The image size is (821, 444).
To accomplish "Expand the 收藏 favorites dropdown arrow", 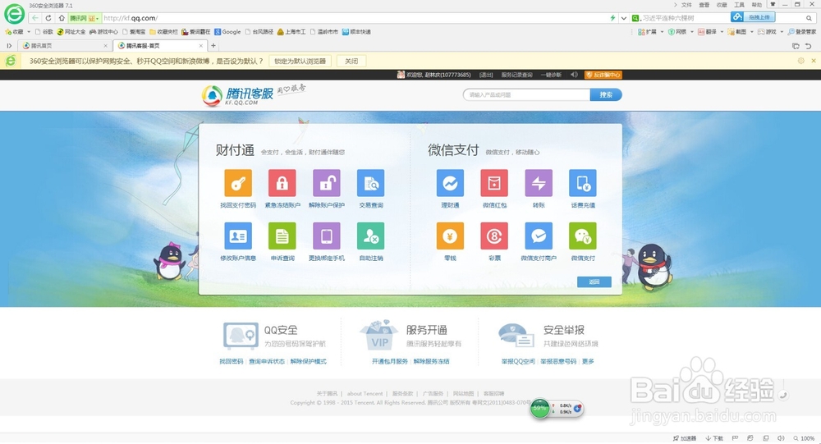I will [29, 32].
